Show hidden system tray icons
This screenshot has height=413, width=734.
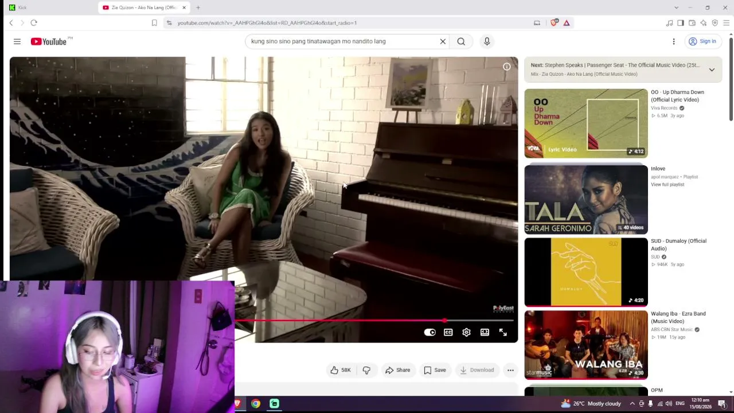[x=633, y=403]
